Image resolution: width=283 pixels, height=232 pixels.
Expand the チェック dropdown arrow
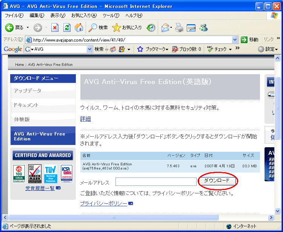(x=230, y=49)
